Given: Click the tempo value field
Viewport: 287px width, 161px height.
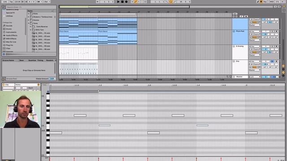Looking at the screenshot, I should coord(17,2).
